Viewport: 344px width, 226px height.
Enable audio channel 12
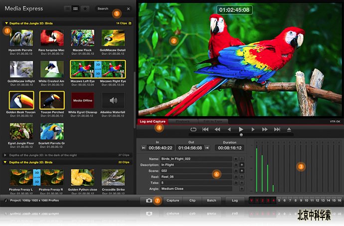[x=317, y=201]
